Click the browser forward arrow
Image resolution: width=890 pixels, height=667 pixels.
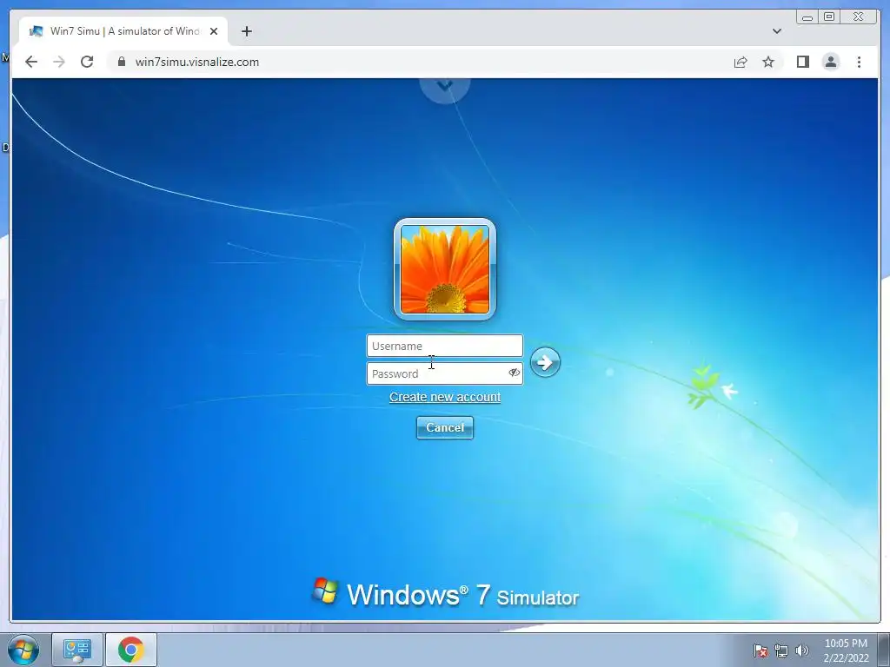pos(59,62)
